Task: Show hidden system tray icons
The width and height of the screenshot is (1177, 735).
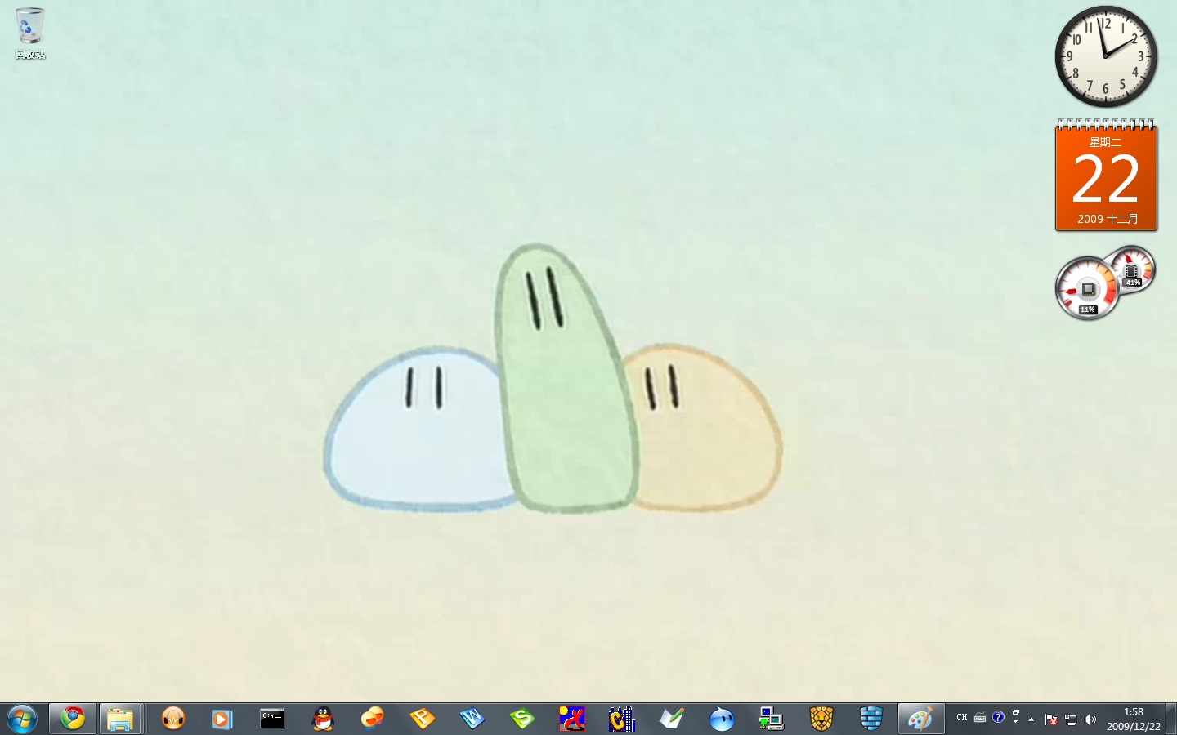Action: point(1032,719)
